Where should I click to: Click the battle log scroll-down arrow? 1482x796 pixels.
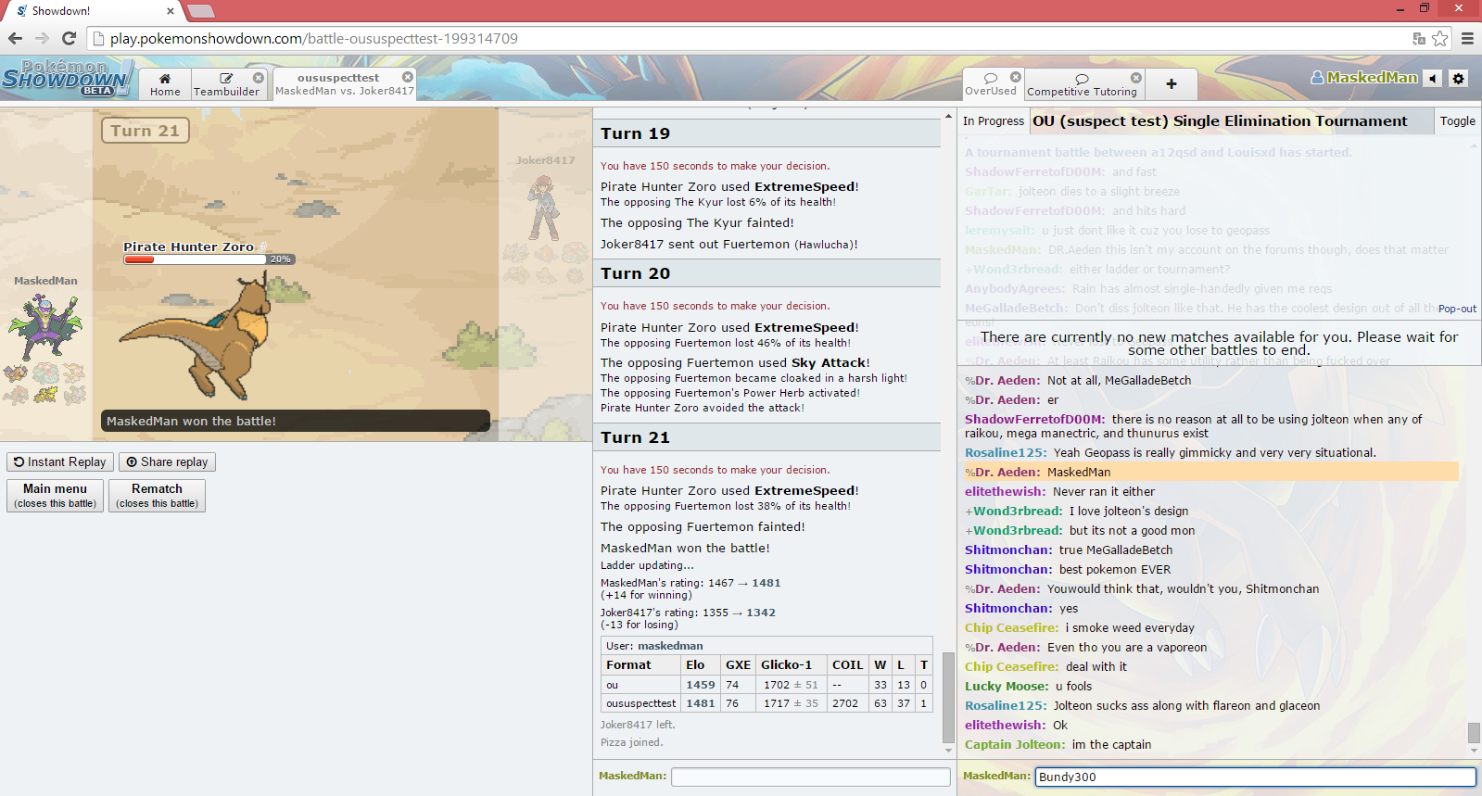(948, 749)
